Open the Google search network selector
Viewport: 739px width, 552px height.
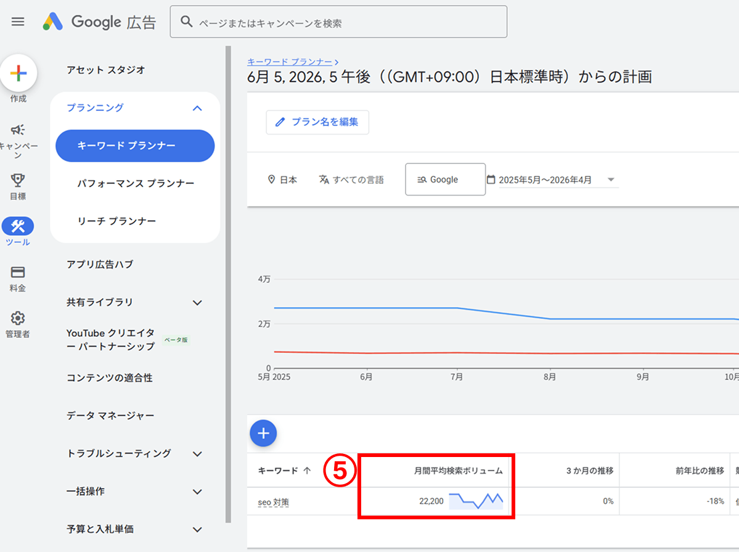(x=446, y=179)
